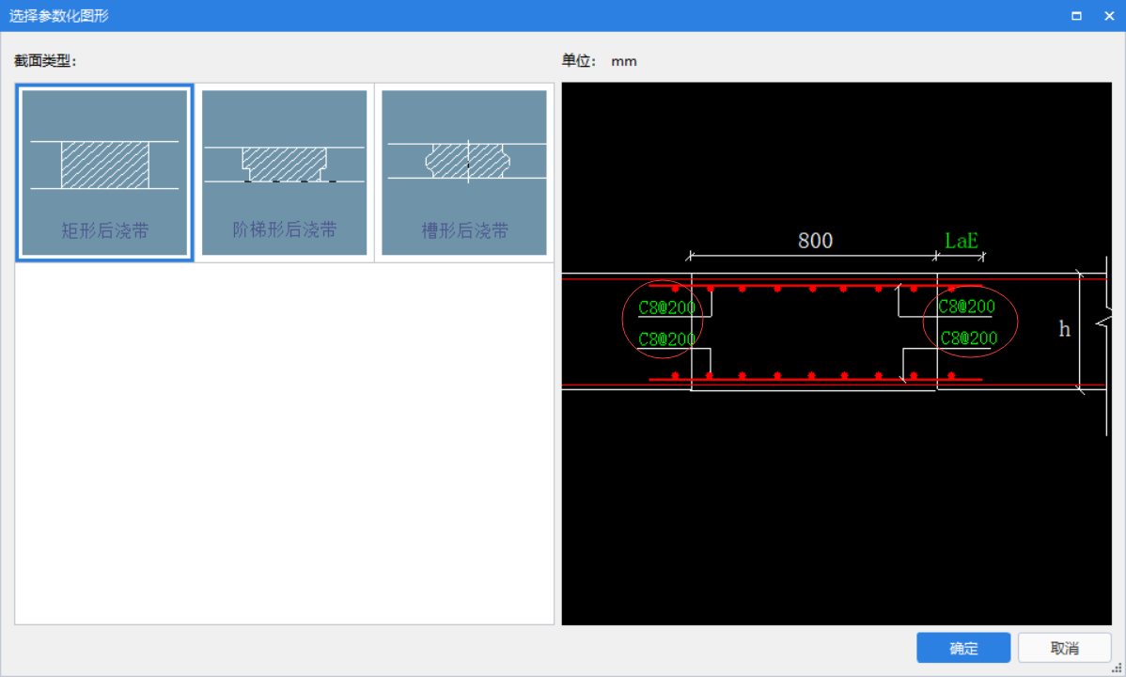
Task: Edit the upper-left C8@200 rebar value
Action: point(666,307)
